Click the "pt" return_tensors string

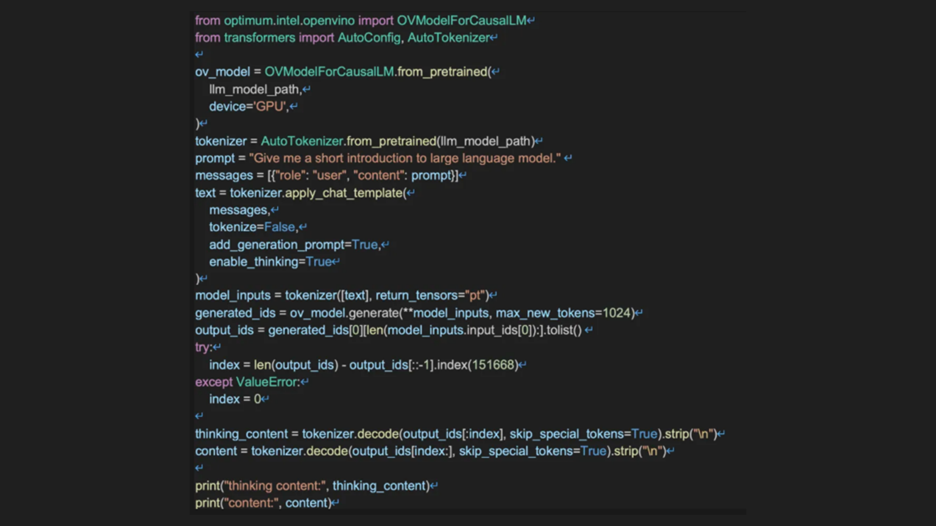coord(475,296)
